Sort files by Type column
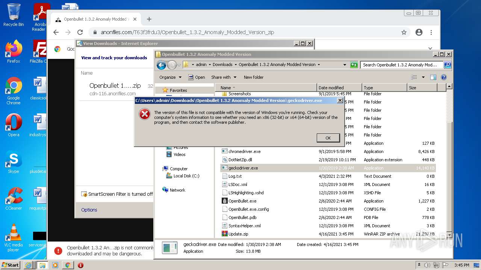Viewport: 481px width, 270px height. pyautogui.click(x=385, y=88)
